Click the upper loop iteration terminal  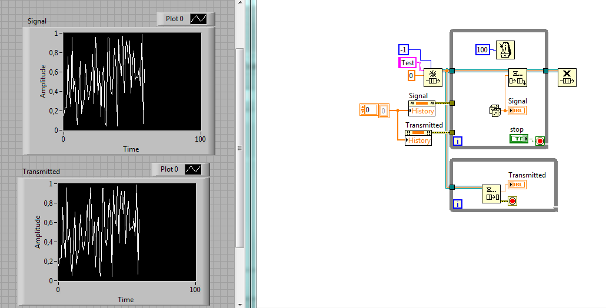click(458, 142)
